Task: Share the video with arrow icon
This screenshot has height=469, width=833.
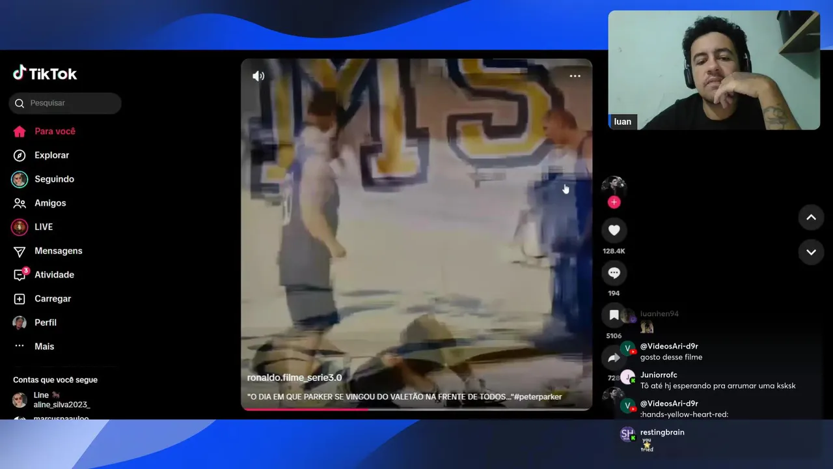Action: coord(614,358)
